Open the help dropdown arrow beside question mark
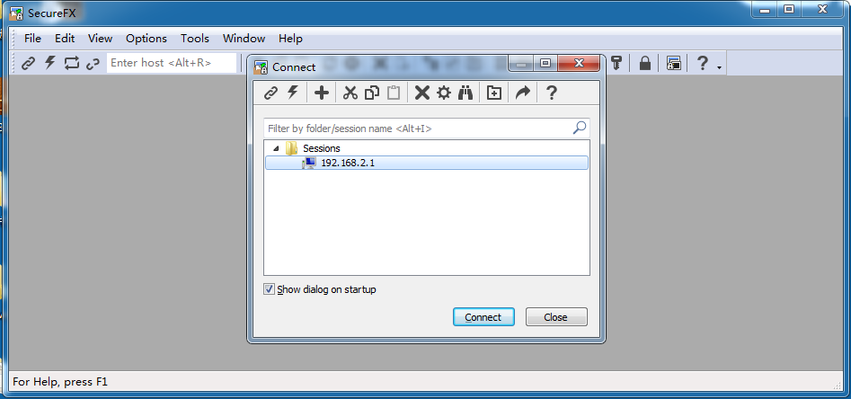 coord(719,67)
